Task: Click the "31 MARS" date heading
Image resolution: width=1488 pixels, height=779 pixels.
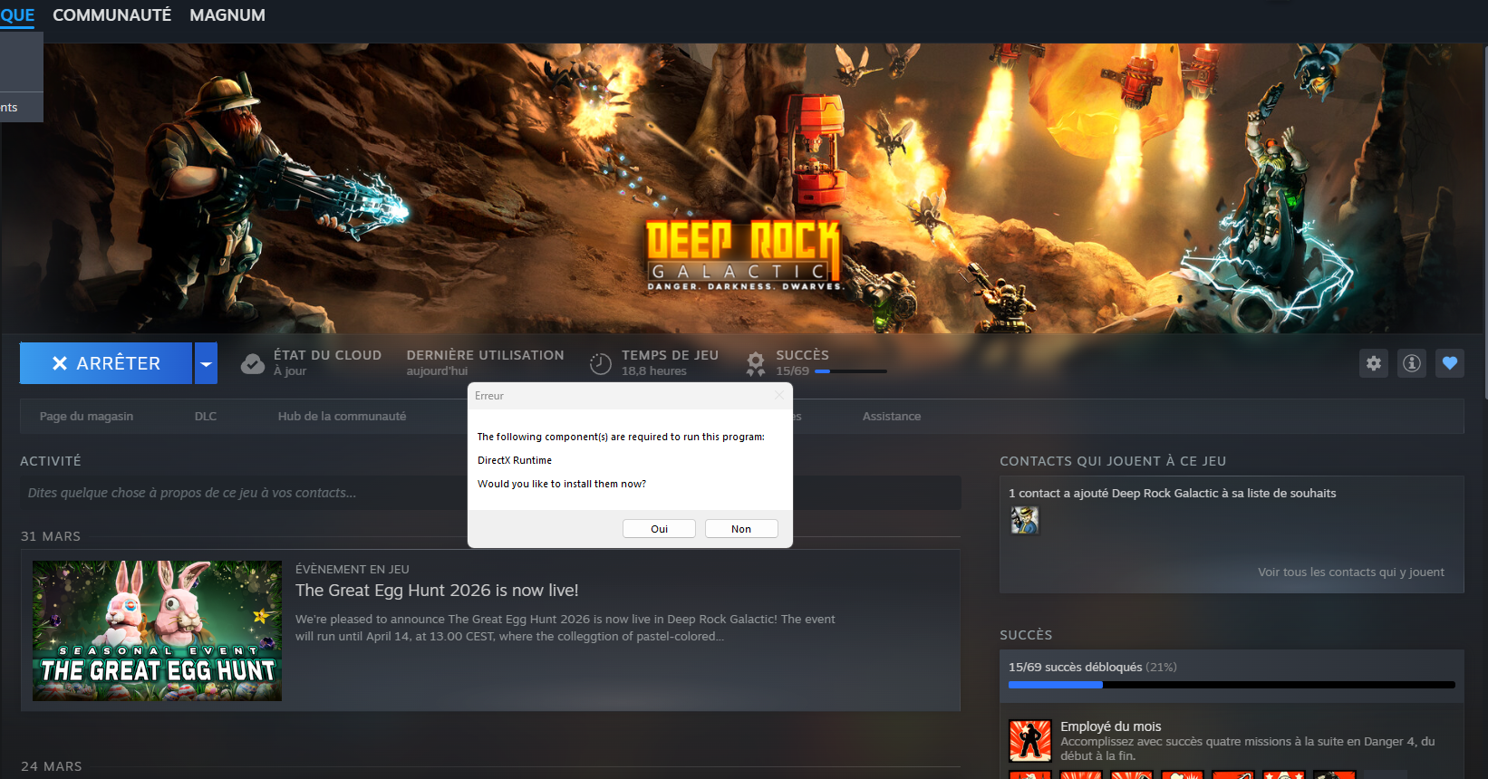Action: tap(51, 536)
